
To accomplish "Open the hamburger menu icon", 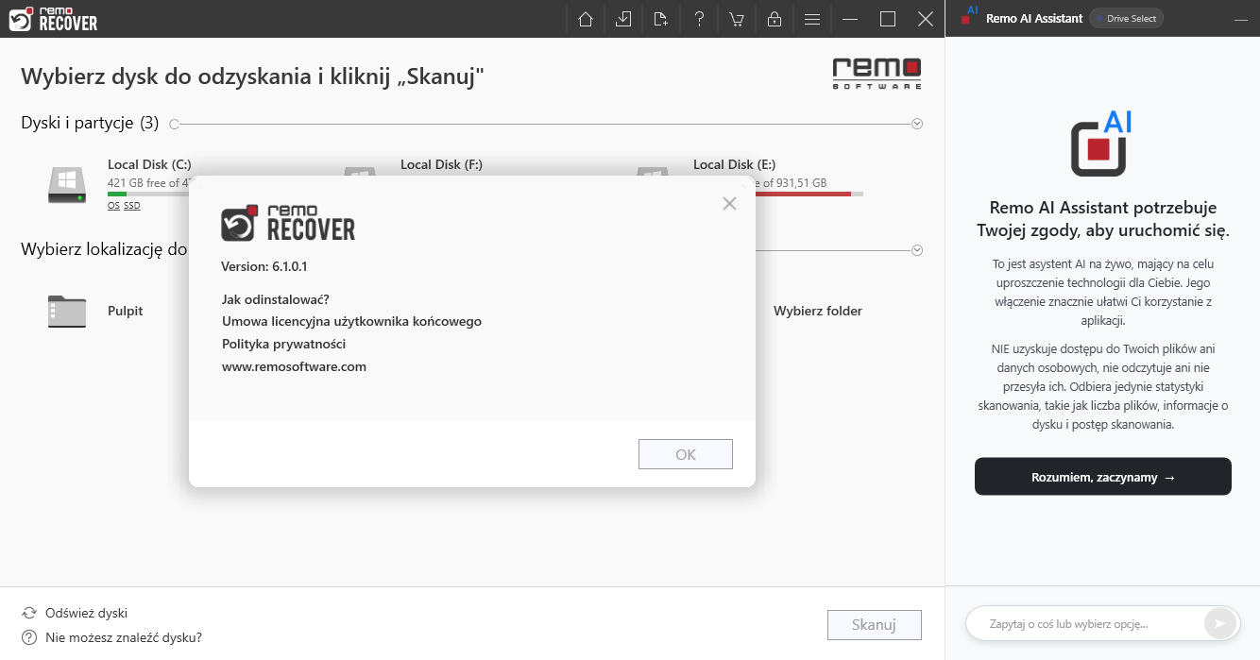I will pos(812,19).
